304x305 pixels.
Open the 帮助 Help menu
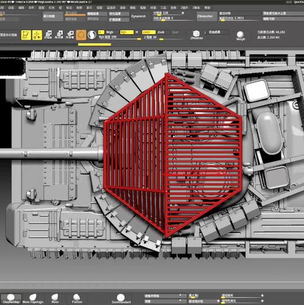[x=207, y=8]
